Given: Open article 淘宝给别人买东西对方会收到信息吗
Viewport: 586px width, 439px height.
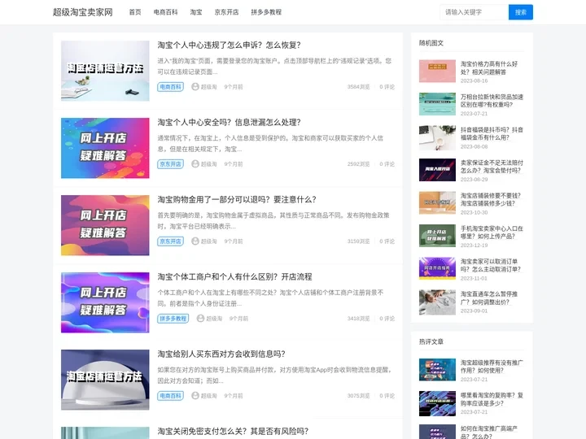Looking at the screenshot, I should pos(221,354).
